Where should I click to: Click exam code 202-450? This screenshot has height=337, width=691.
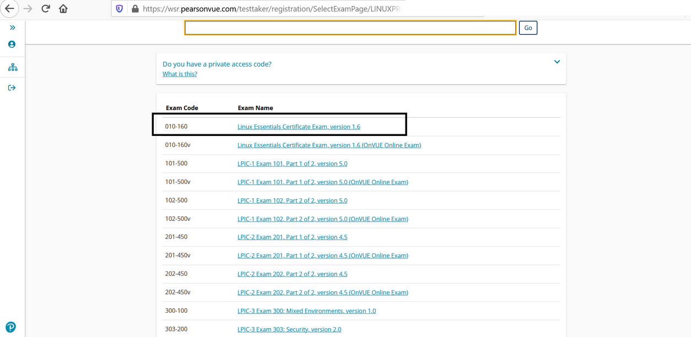pos(176,274)
